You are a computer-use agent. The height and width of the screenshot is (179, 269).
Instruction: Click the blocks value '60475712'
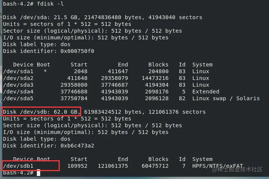click(155, 166)
